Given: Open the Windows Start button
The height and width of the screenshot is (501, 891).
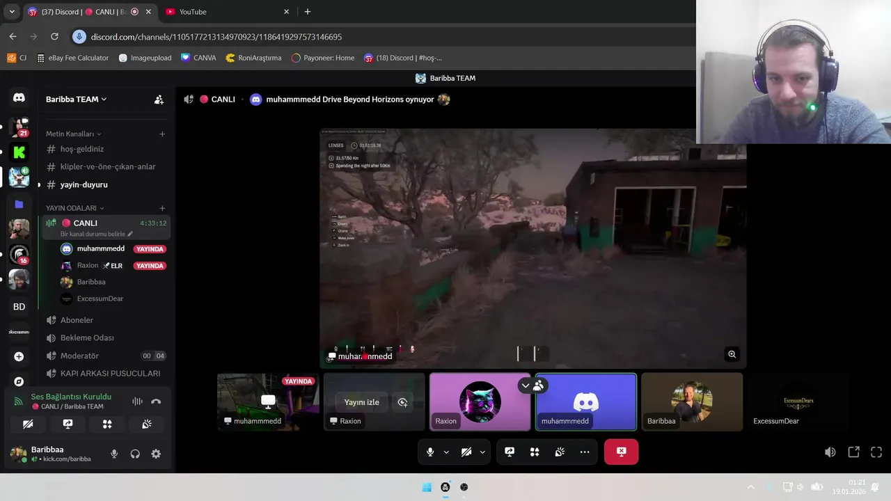Looking at the screenshot, I should (427, 487).
